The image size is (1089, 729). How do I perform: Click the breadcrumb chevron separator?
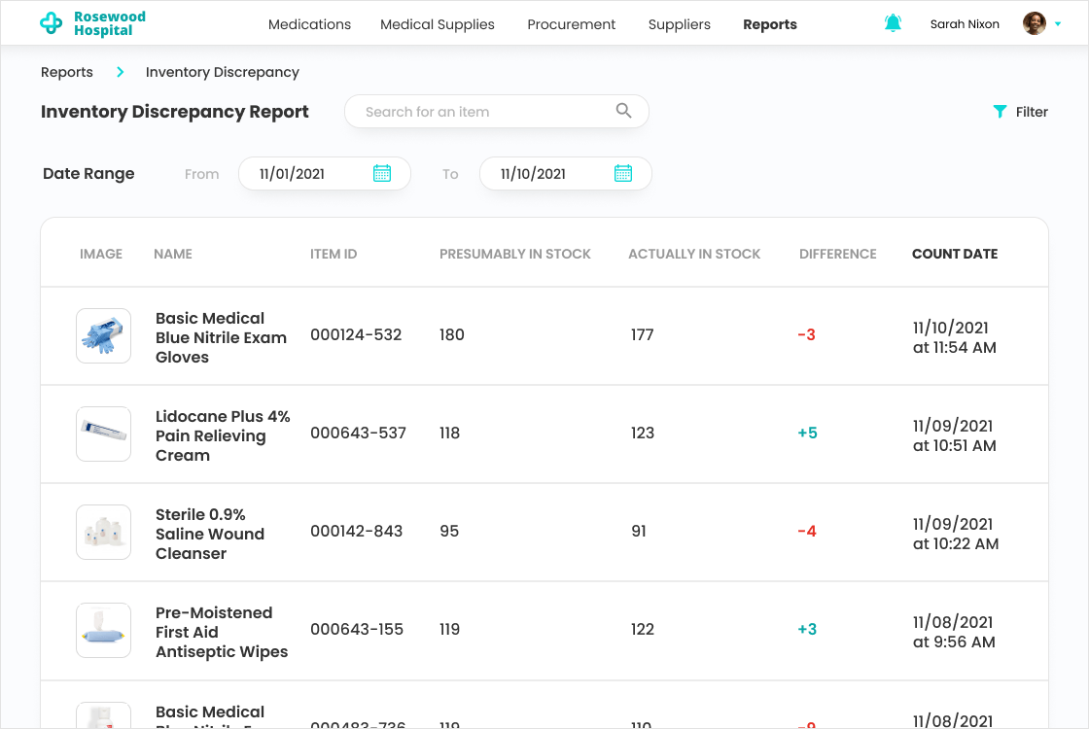[121, 72]
